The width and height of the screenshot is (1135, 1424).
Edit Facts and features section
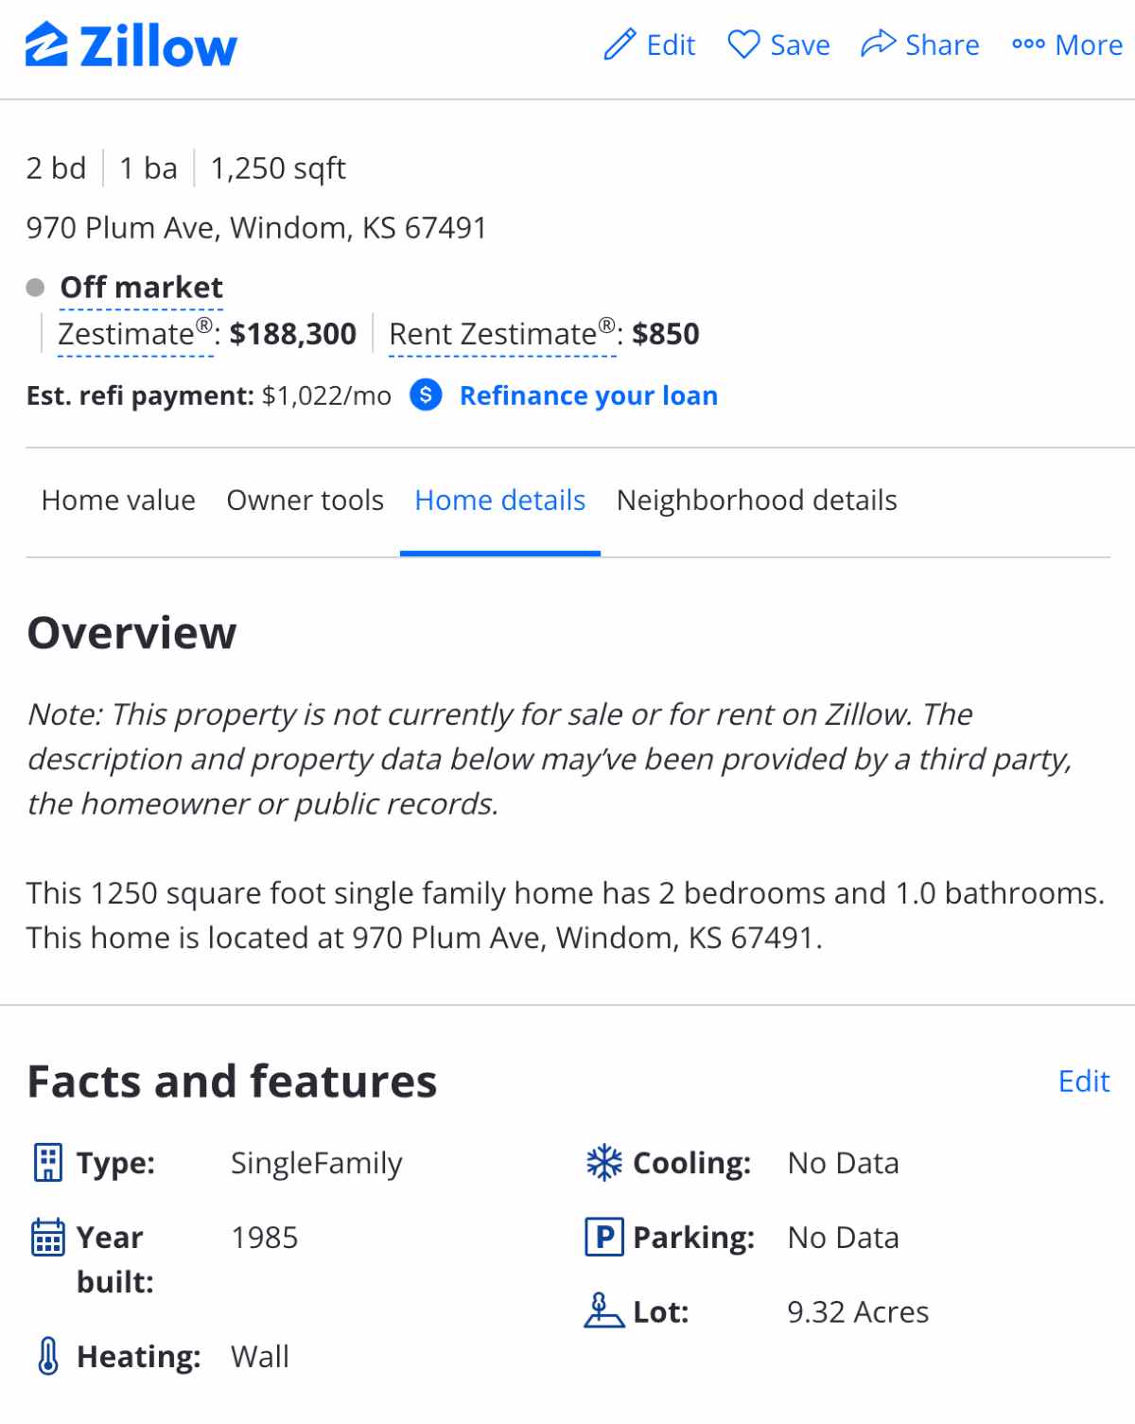point(1083,1081)
